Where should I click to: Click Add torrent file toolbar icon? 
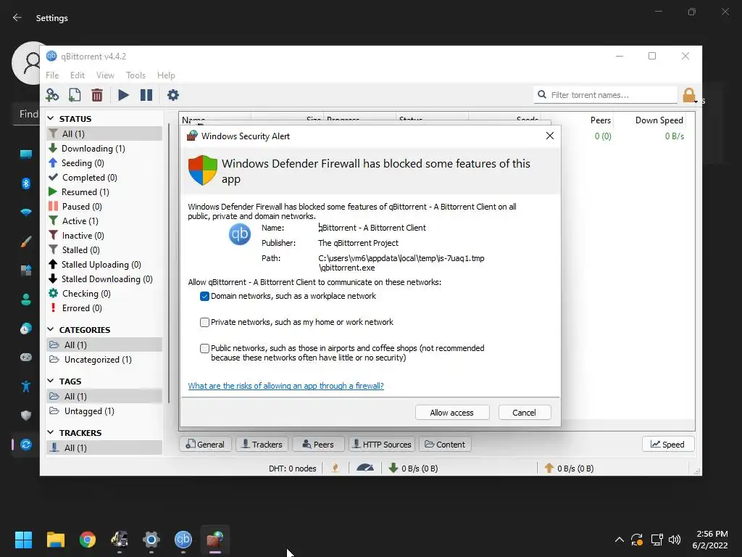(75, 95)
